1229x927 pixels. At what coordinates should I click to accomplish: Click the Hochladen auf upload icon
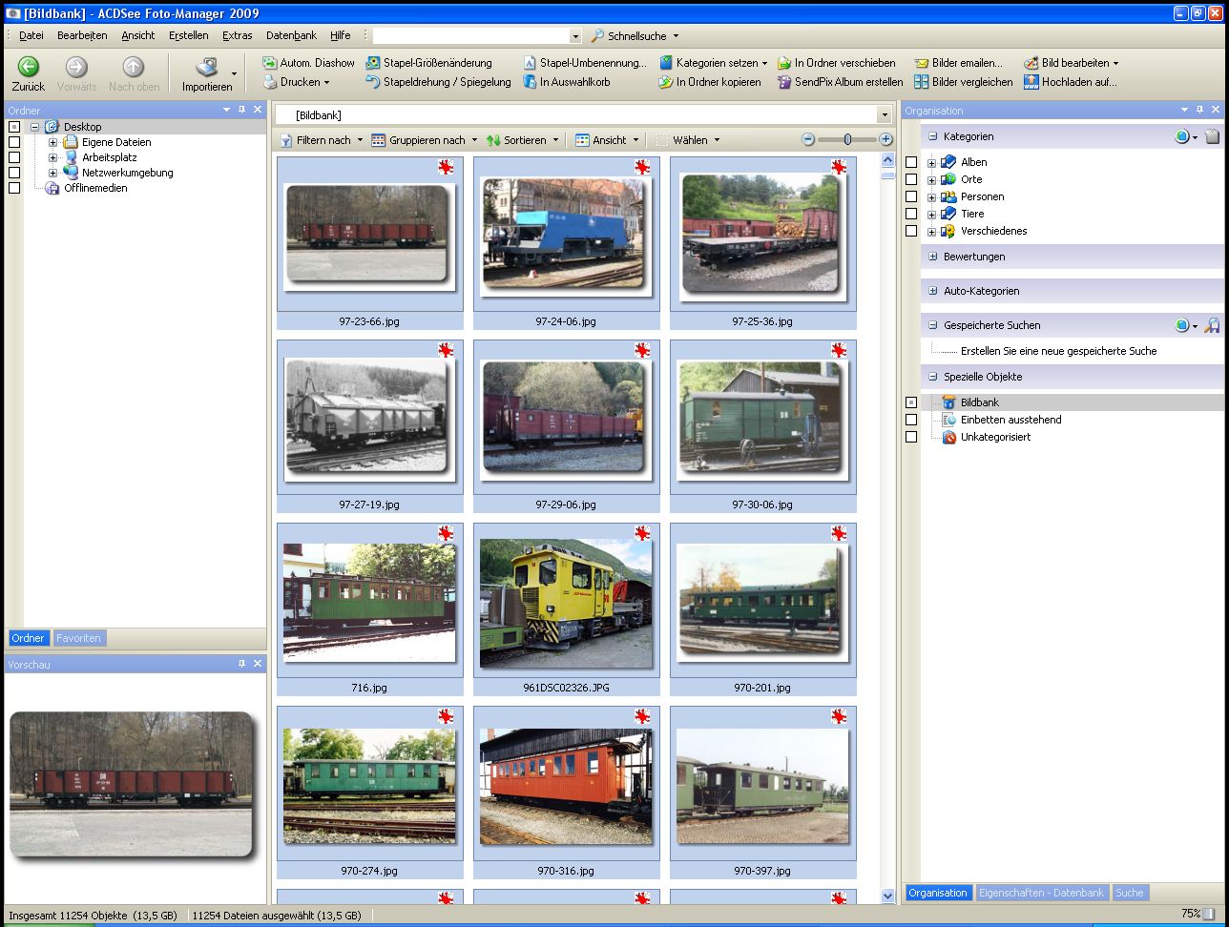pos(1031,82)
